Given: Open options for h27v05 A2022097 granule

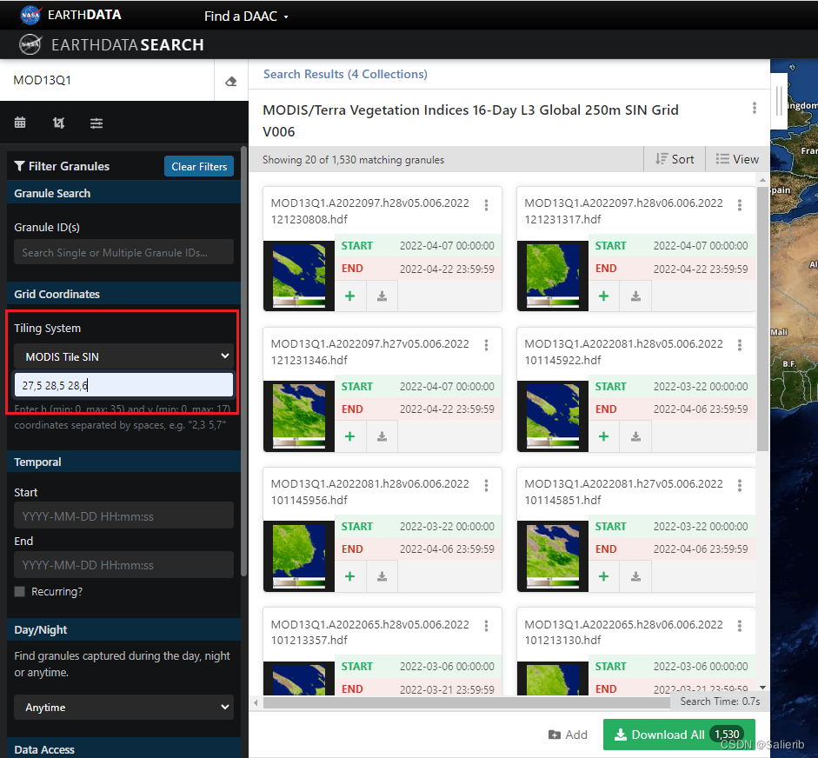Looking at the screenshot, I should pos(486,345).
